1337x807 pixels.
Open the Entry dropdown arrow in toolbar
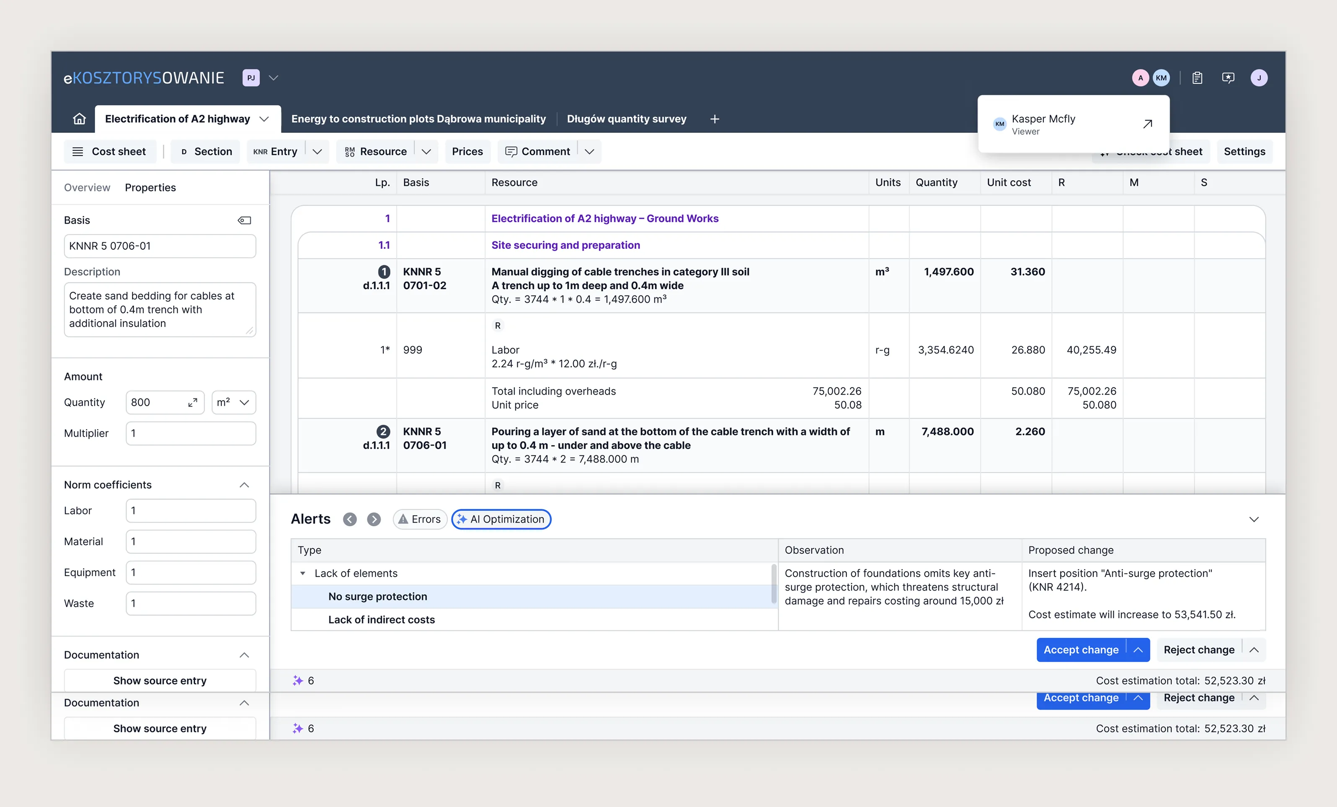(317, 152)
